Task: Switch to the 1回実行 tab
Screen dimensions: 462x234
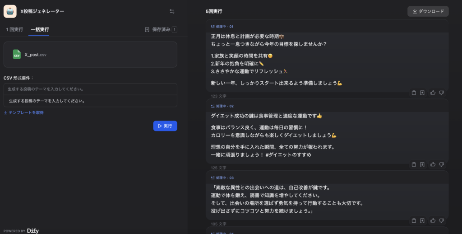Action: click(14, 29)
